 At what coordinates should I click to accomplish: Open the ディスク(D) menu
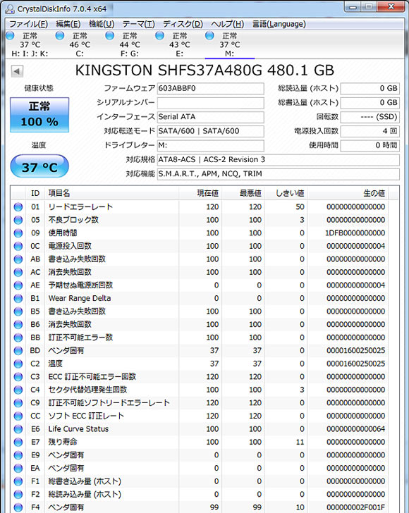pos(183,24)
